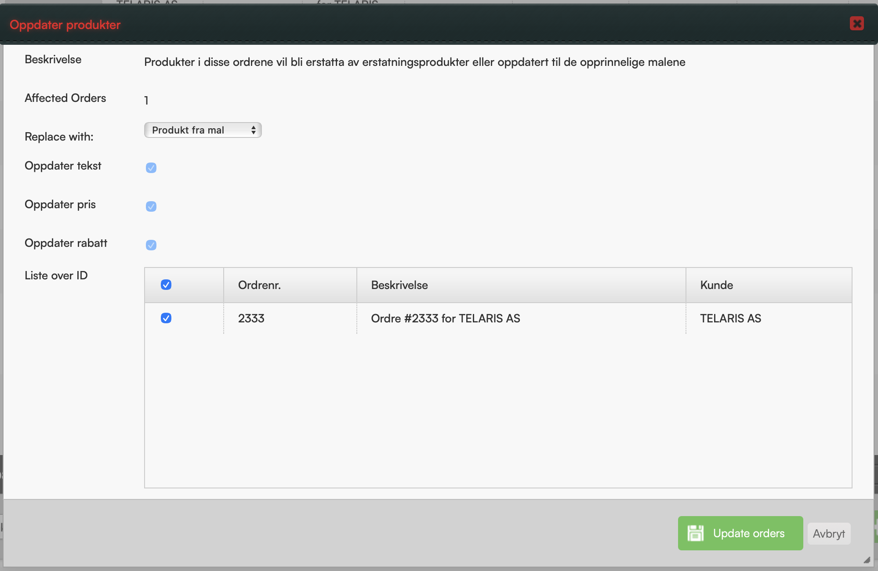Viewport: 878px width, 571px height.
Task: Select TELARIS AS customer cell
Action: coord(769,318)
